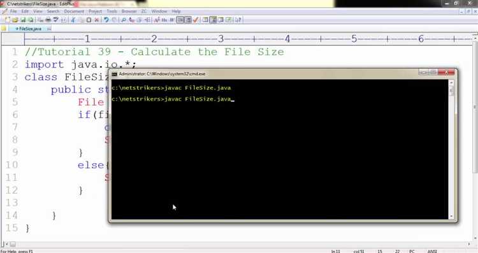Click the editor horizontal scrollbar right arrow
Image resolution: width=478 pixels, height=253 pixels.
tap(469, 244)
